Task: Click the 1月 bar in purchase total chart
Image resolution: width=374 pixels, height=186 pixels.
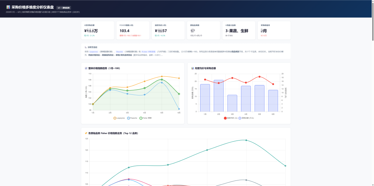Action: [205, 98]
